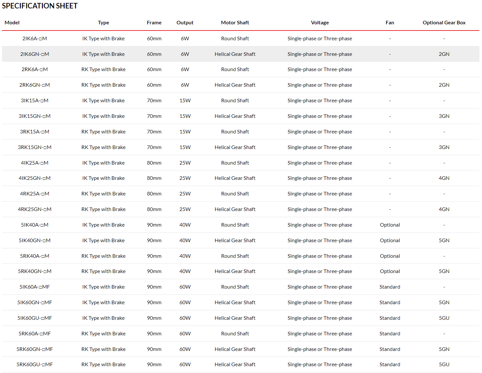Image resolution: width=482 pixels, height=373 pixels.
Task: Click 60mm frame in 2IK6A row
Action: [154, 39]
